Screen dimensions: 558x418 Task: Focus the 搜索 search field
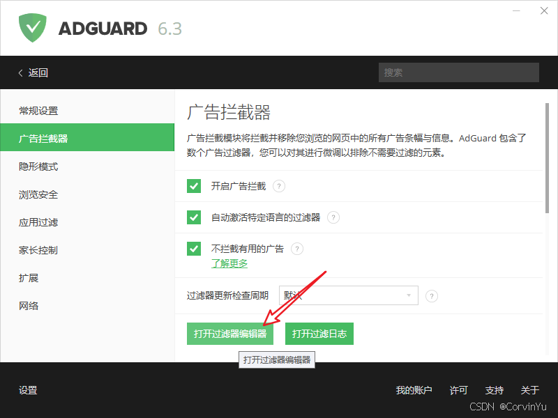point(459,72)
